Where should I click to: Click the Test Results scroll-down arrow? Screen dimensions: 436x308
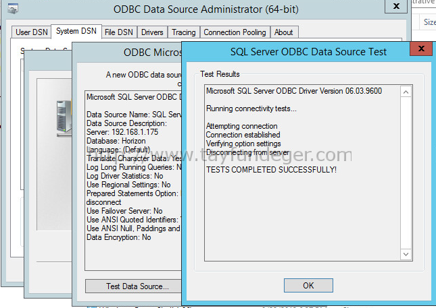point(406,254)
